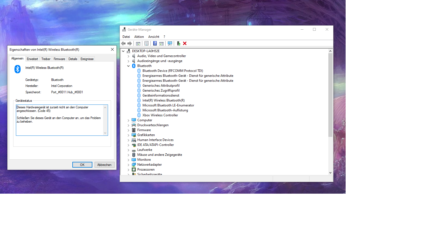Expand the Laufwerke category
Screen dimensions: 421x237
[129, 150]
